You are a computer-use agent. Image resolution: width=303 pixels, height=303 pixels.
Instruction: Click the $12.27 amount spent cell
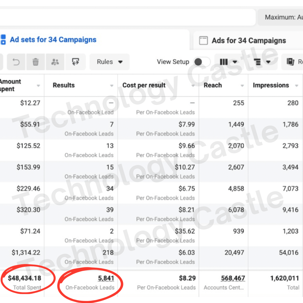(x=30, y=103)
